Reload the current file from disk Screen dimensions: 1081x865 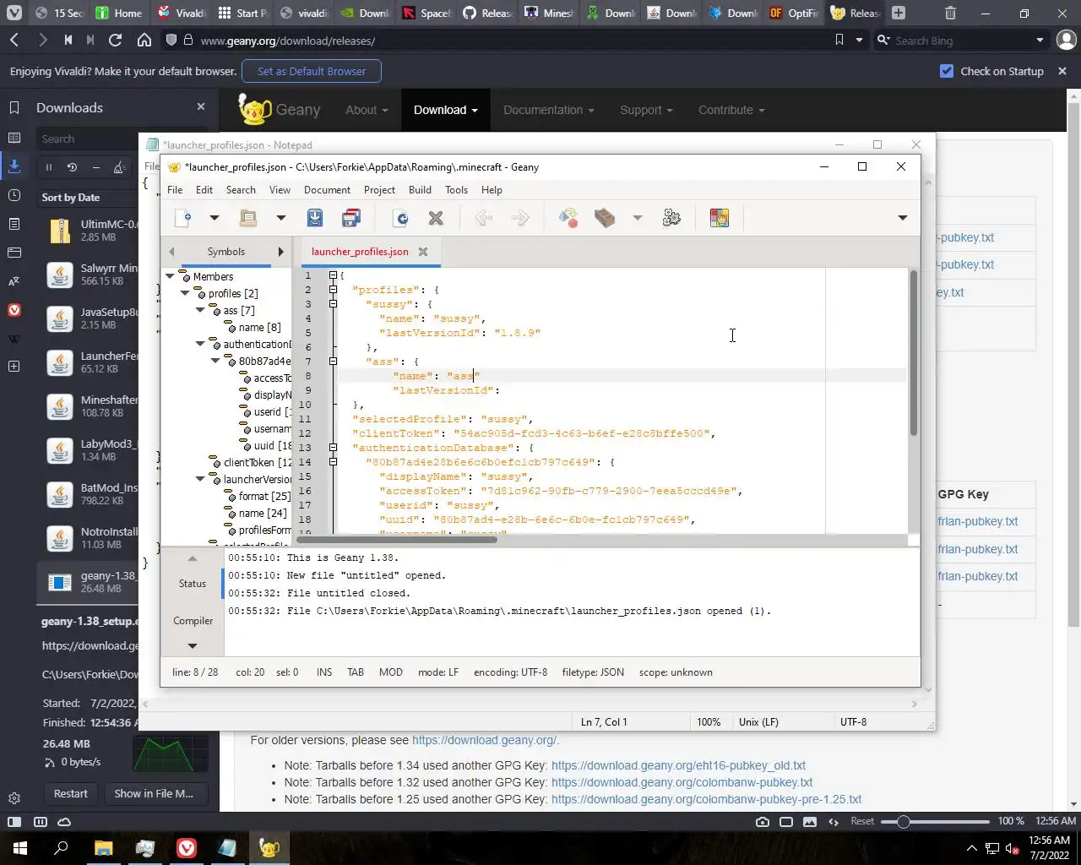[401, 218]
